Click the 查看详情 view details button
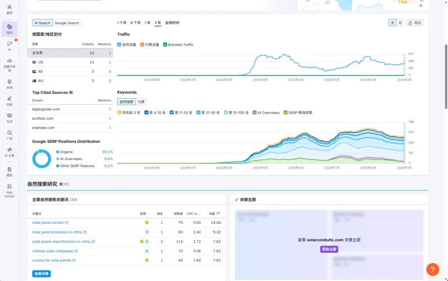Image resolution: width=448 pixels, height=281 pixels. pos(41,274)
